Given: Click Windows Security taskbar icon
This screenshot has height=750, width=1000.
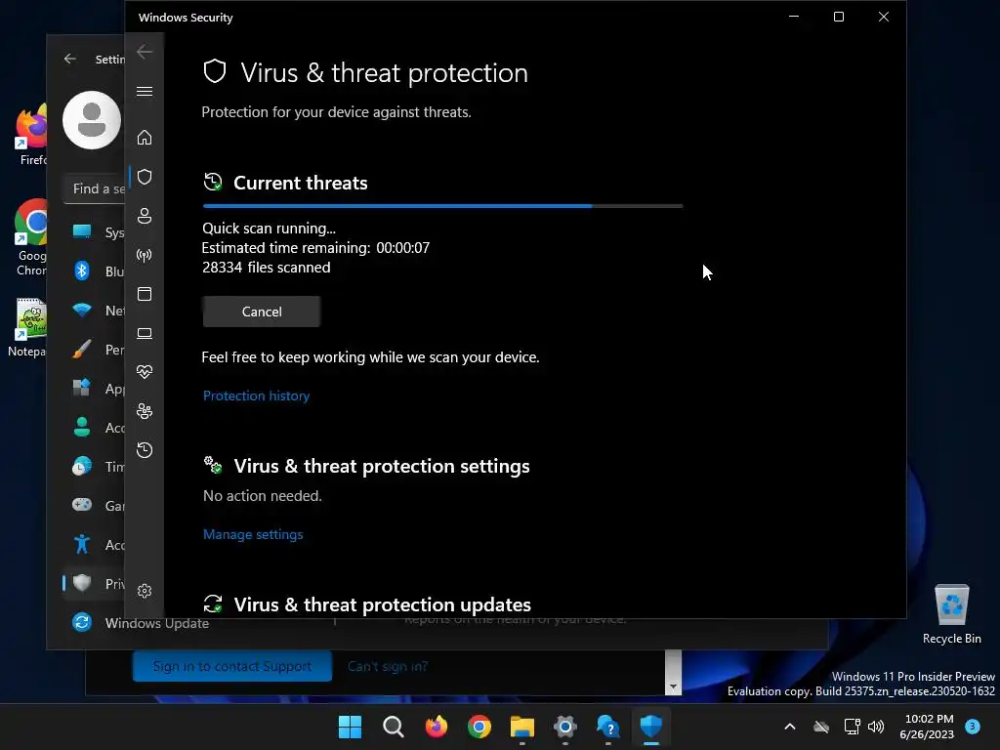Looking at the screenshot, I should [651, 727].
